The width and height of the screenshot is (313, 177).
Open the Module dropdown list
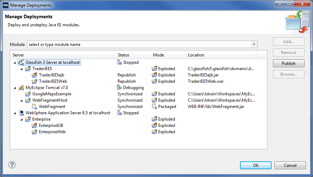point(254,45)
